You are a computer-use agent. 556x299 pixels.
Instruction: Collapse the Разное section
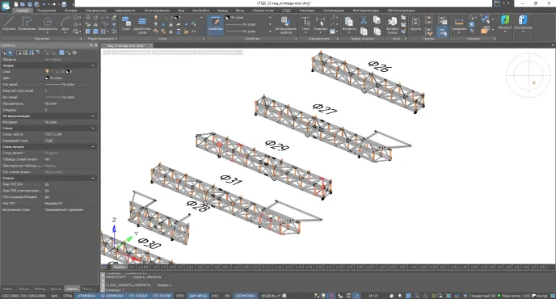(93, 178)
